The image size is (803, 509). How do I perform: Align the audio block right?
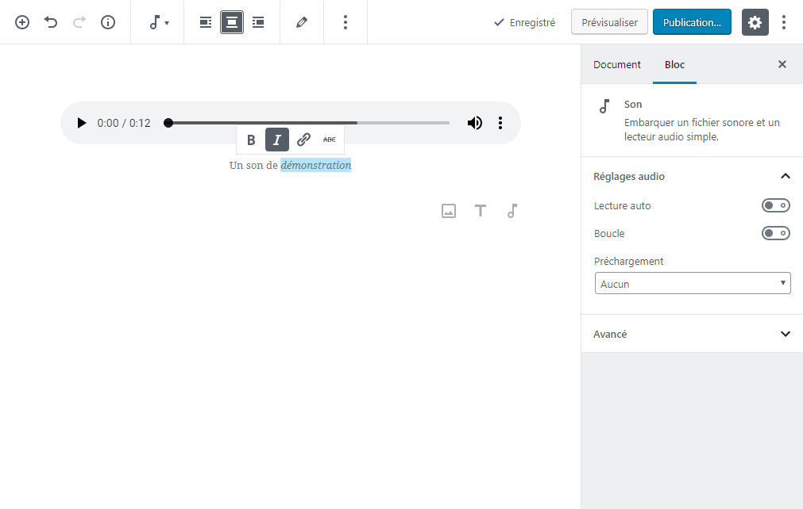click(x=258, y=22)
